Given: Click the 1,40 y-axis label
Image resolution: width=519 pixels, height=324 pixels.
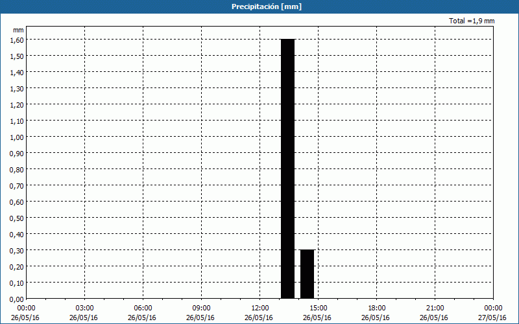Looking at the screenshot, I should click(x=17, y=72).
